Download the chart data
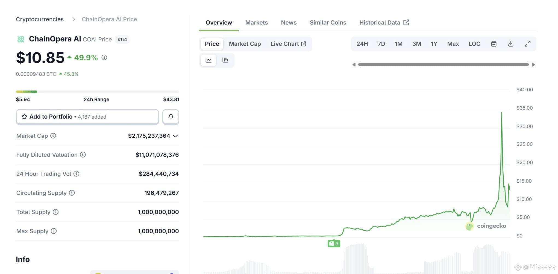This screenshot has width=558, height=274. click(510, 44)
